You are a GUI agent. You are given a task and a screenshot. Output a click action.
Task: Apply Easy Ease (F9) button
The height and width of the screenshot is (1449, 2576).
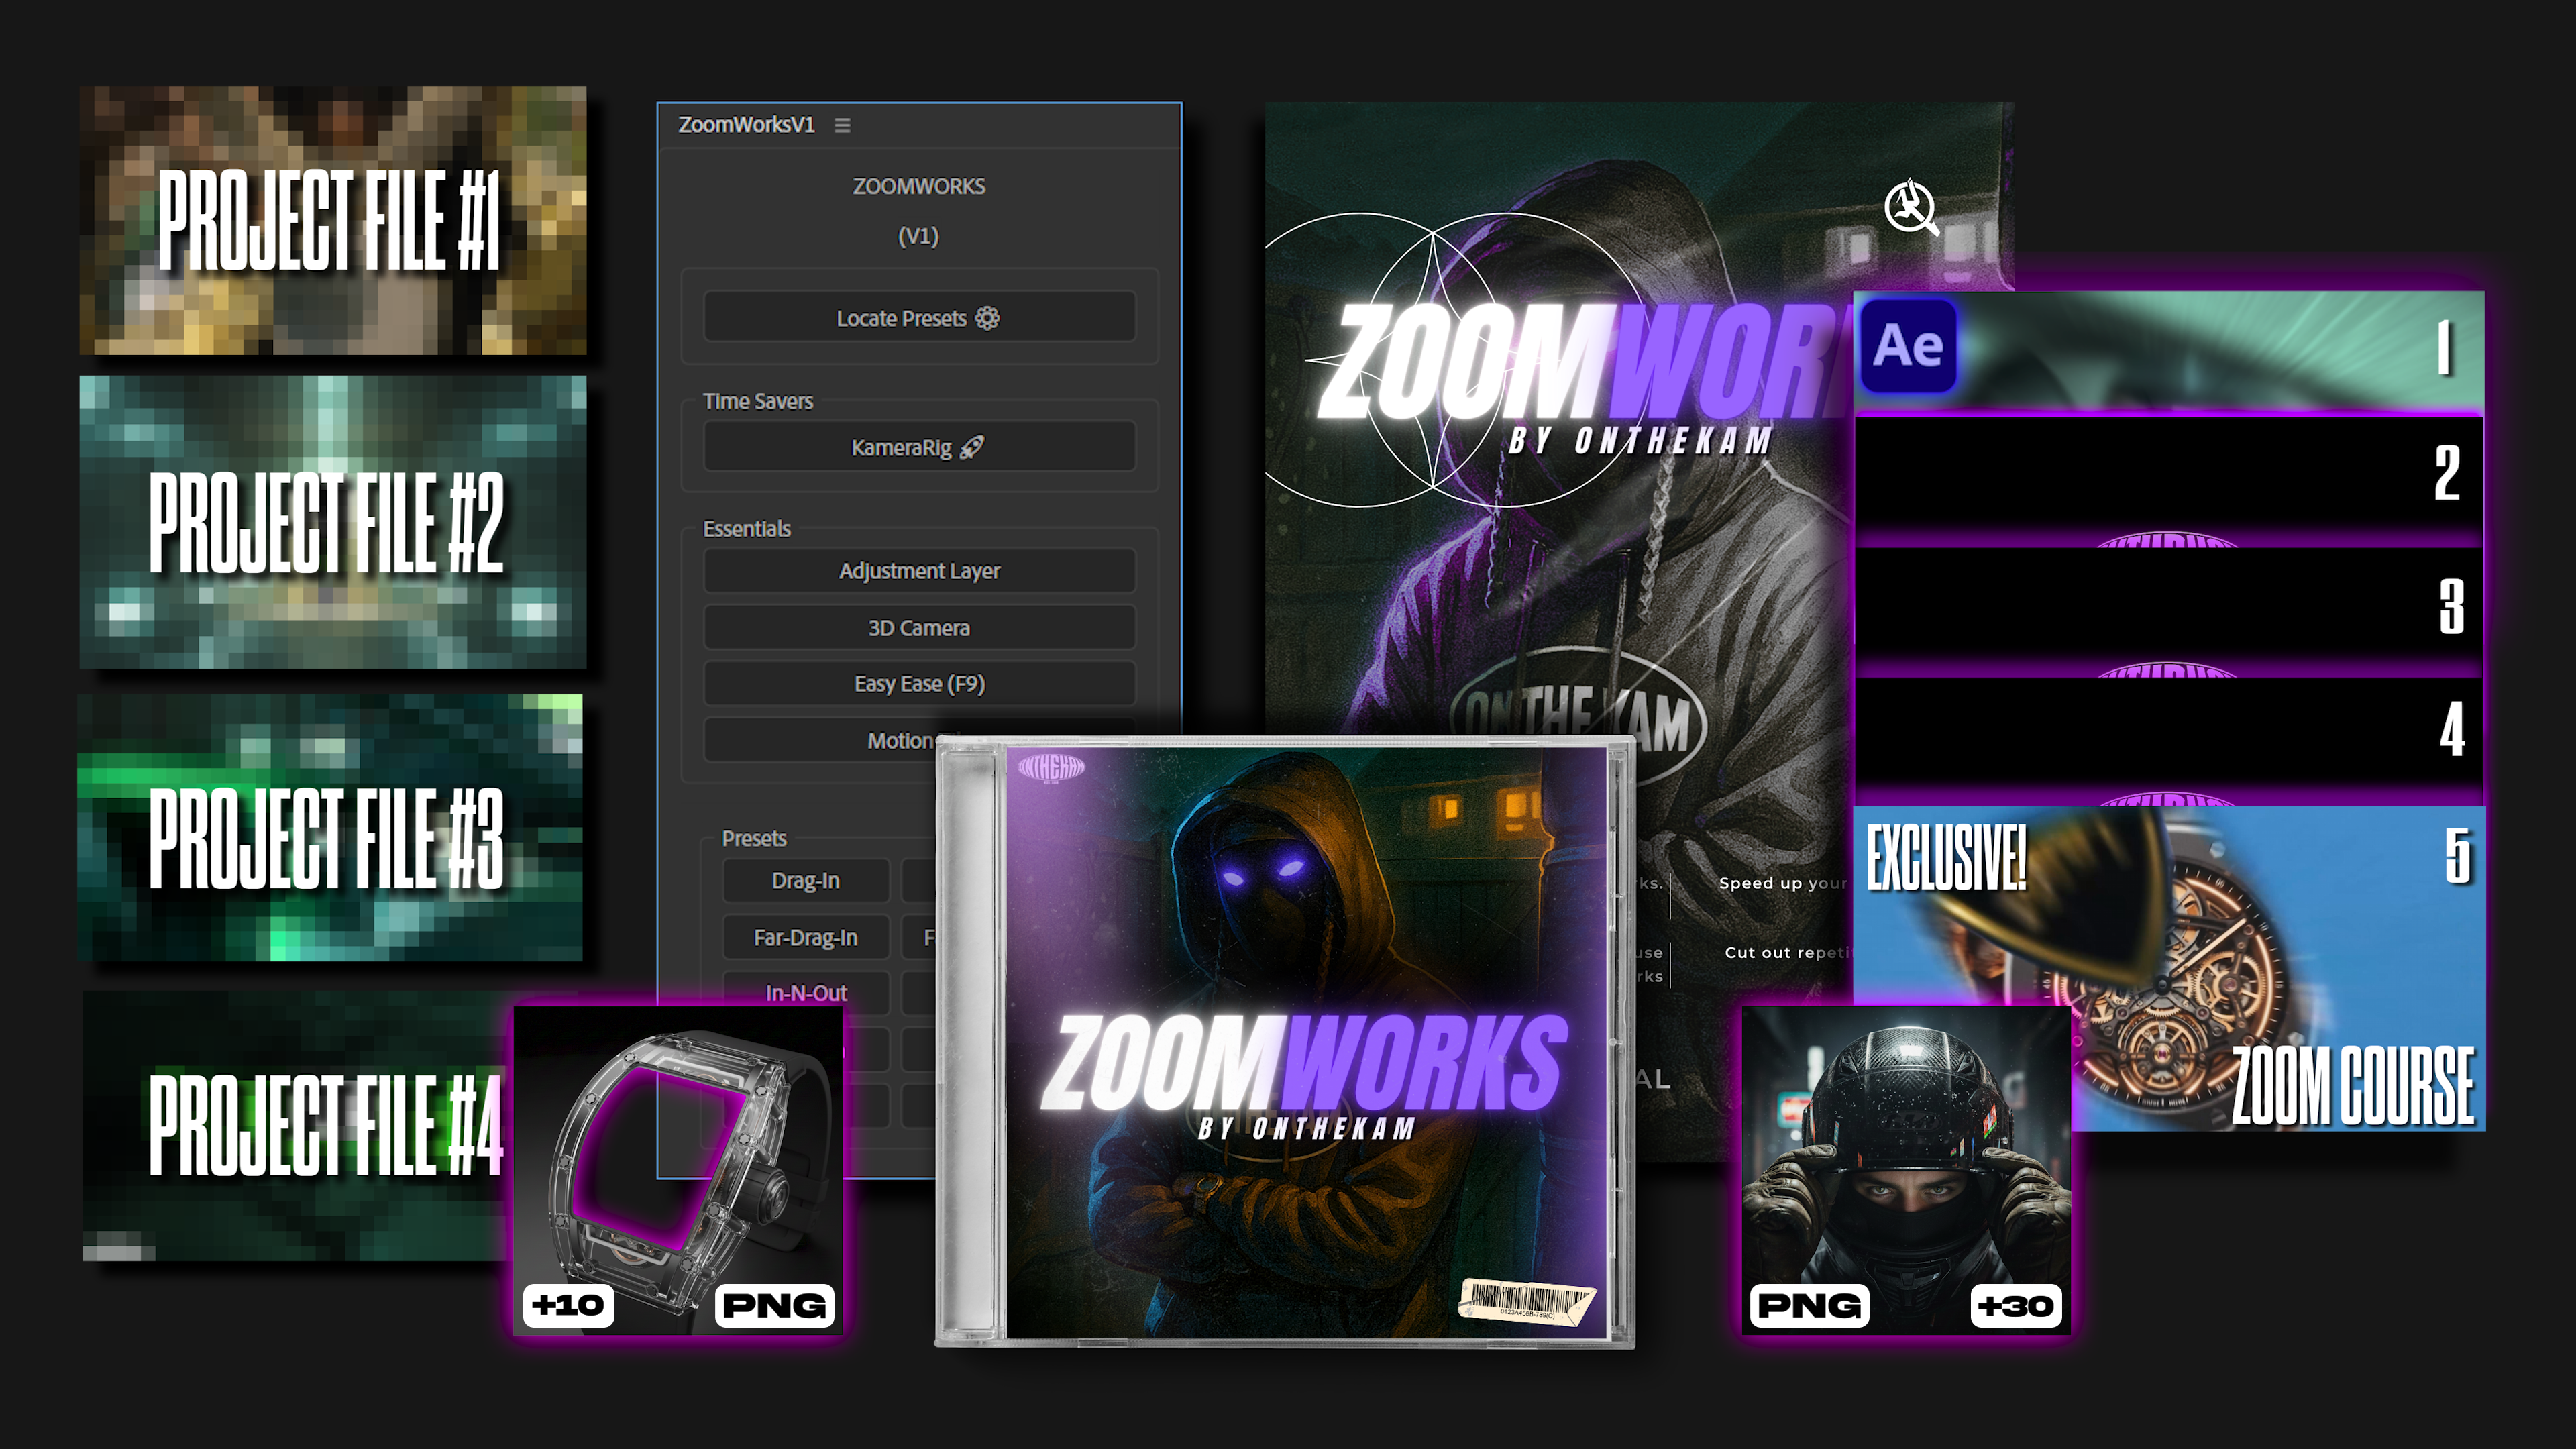919,684
